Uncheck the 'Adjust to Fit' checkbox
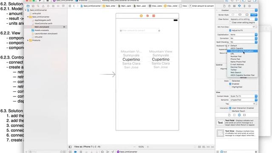 230,30
